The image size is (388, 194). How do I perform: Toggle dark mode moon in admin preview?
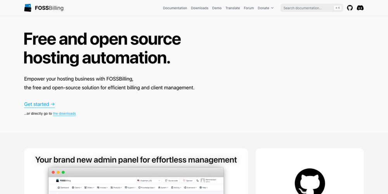197,181
